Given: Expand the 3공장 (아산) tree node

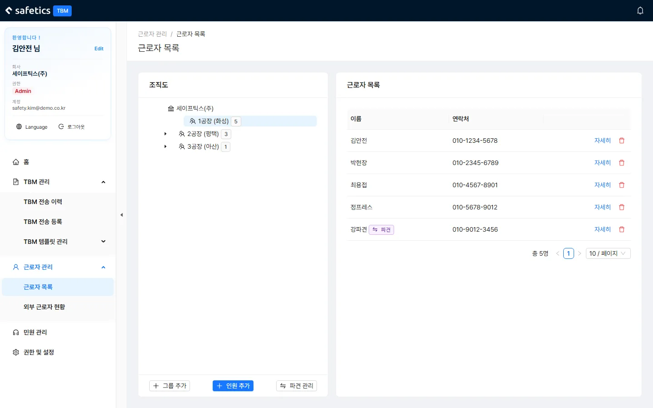Looking at the screenshot, I should [x=166, y=146].
